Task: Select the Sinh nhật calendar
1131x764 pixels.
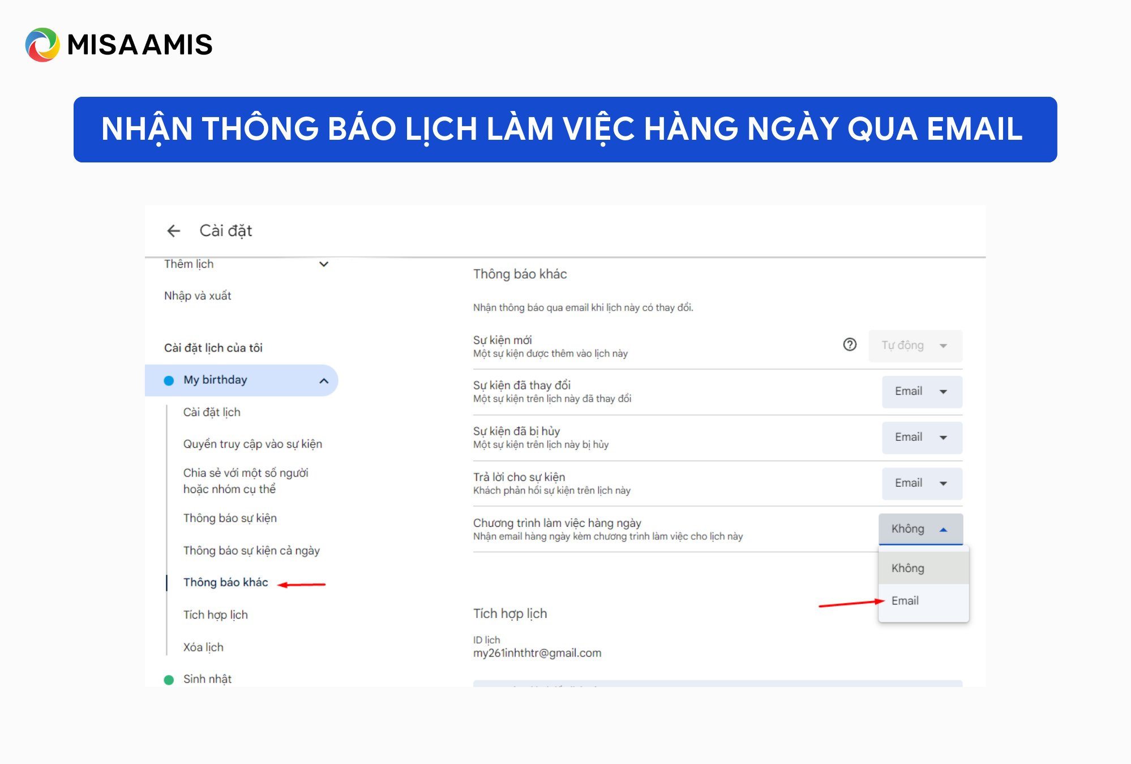Action: (207, 679)
